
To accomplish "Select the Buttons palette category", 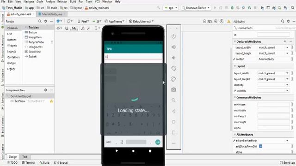I will coord(12,40).
